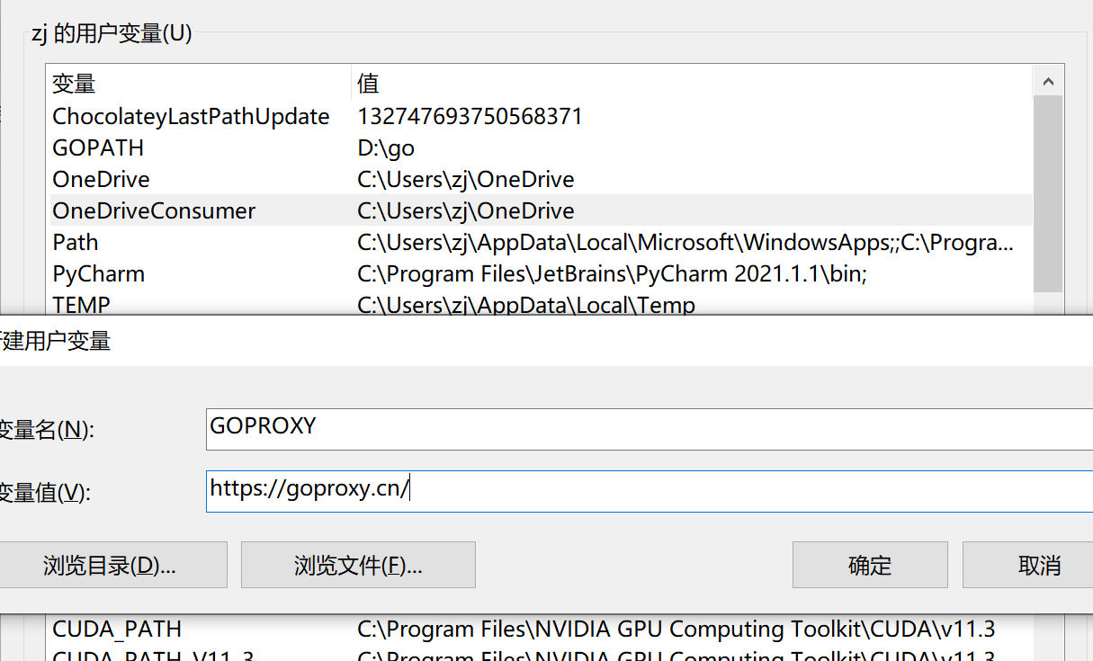This screenshot has height=661, width=1093.
Task: Open 浏览目录(D)... directory browser
Action: pyautogui.click(x=110, y=565)
